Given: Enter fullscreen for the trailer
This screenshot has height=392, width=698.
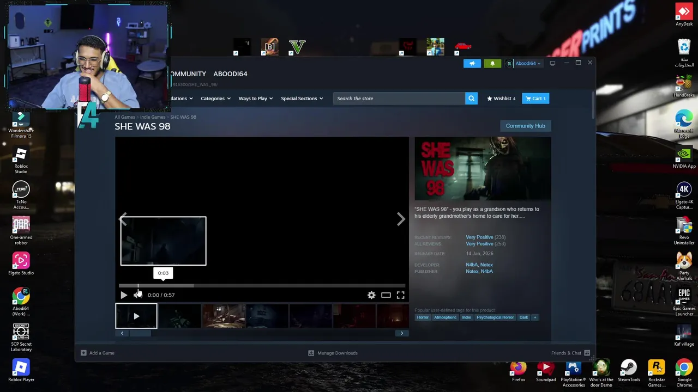Looking at the screenshot, I should [400, 295].
